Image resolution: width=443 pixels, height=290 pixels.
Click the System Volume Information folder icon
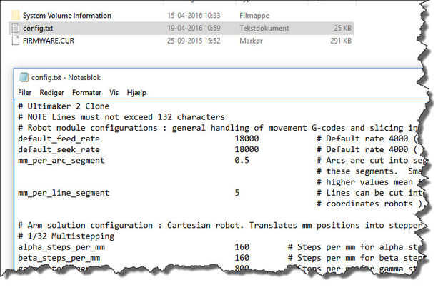point(16,15)
